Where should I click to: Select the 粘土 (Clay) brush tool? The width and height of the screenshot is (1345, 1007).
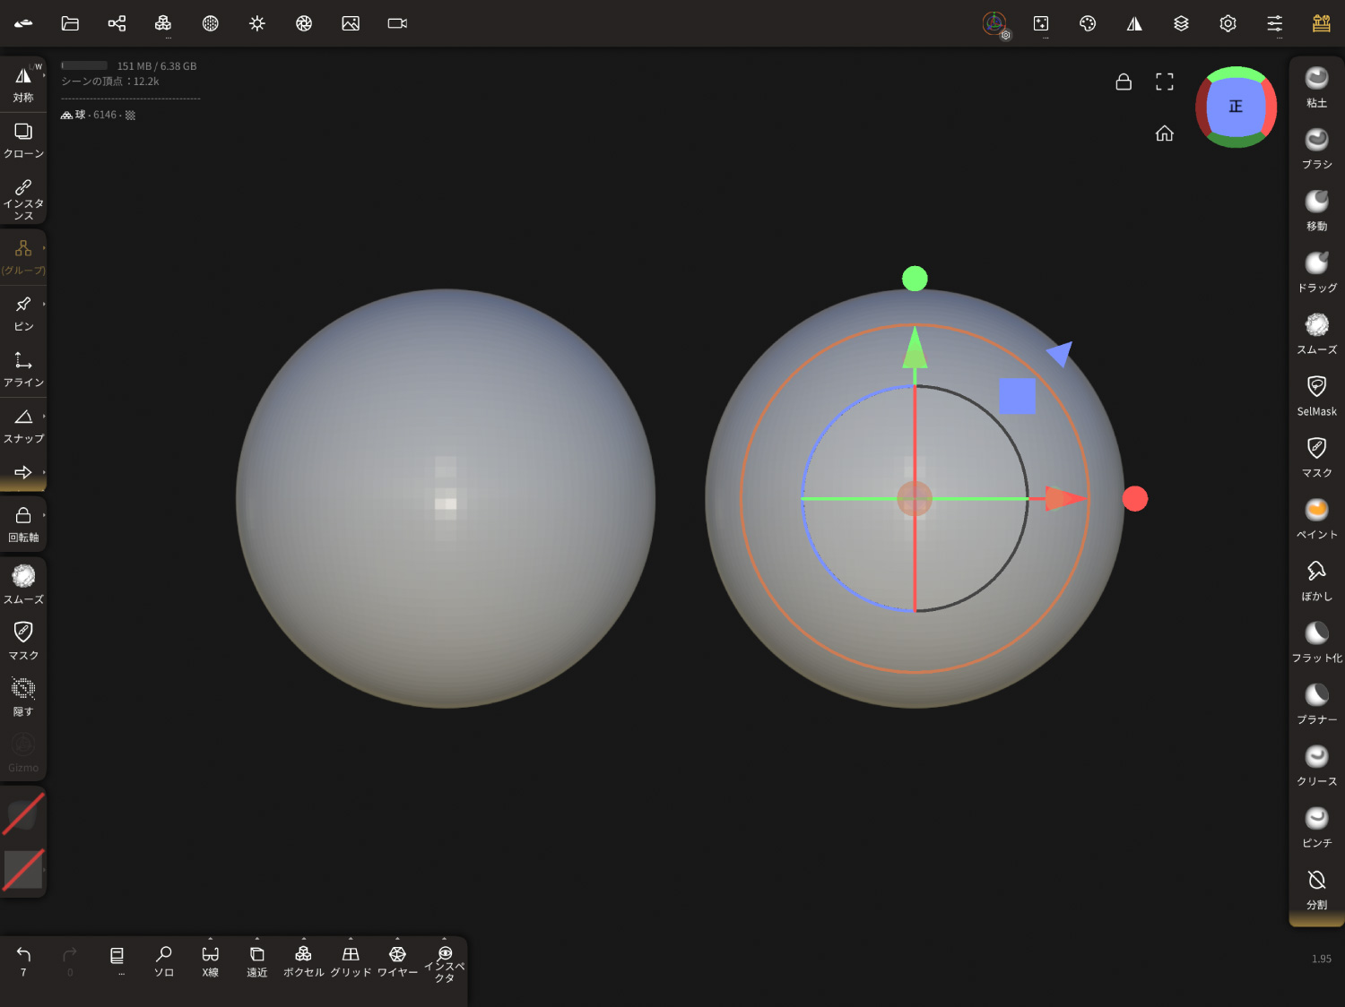pos(1316,86)
